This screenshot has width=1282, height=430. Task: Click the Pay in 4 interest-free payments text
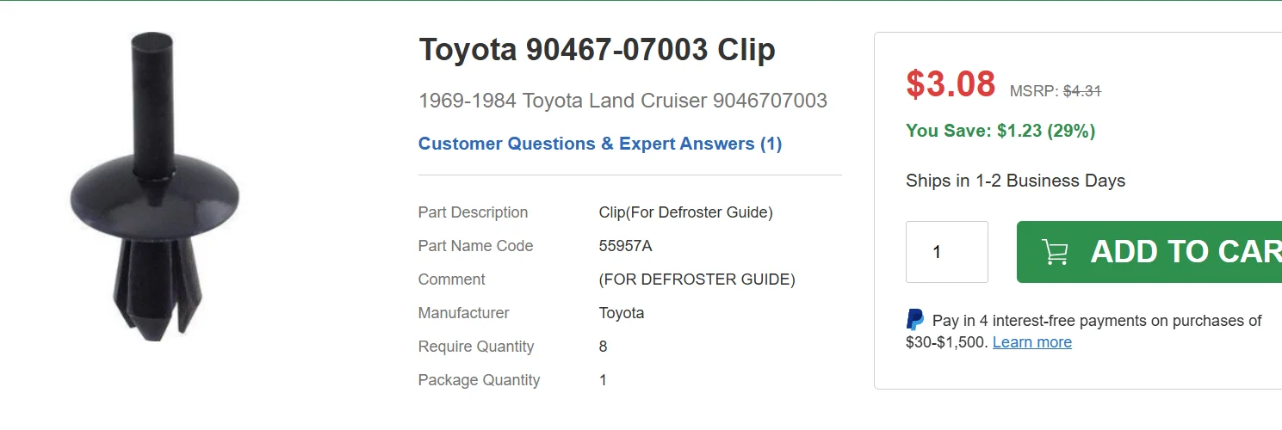(1096, 321)
